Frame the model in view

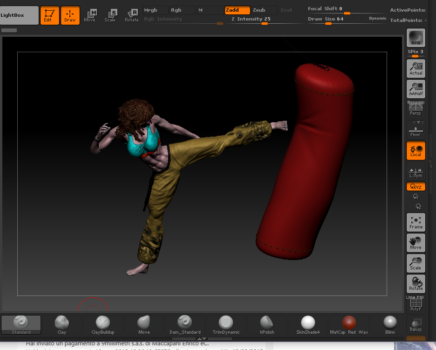pyautogui.click(x=416, y=222)
